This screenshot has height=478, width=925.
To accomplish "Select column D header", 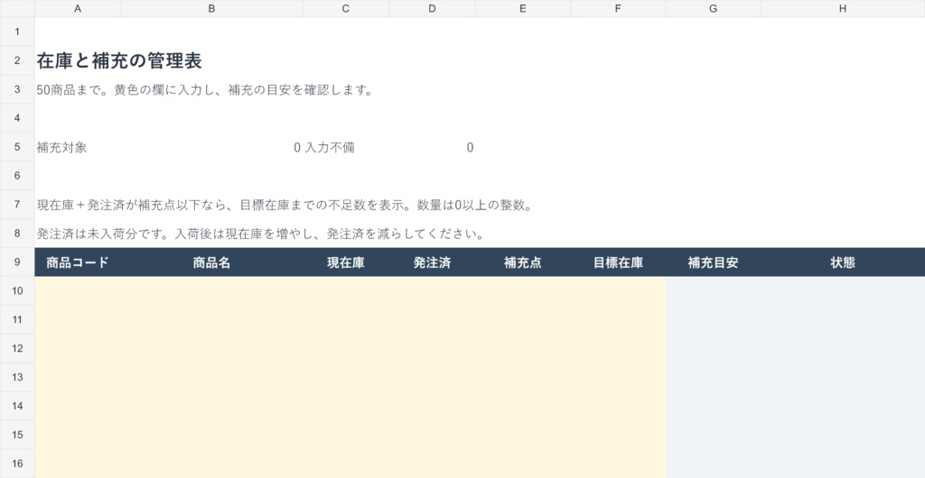I will [x=433, y=8].
